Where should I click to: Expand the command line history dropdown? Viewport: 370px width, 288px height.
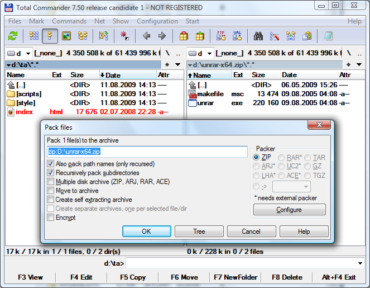[360, 263]
